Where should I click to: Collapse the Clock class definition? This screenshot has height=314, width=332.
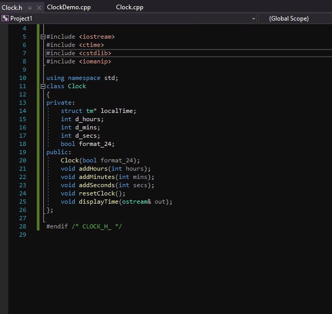(x=42, y=87)
